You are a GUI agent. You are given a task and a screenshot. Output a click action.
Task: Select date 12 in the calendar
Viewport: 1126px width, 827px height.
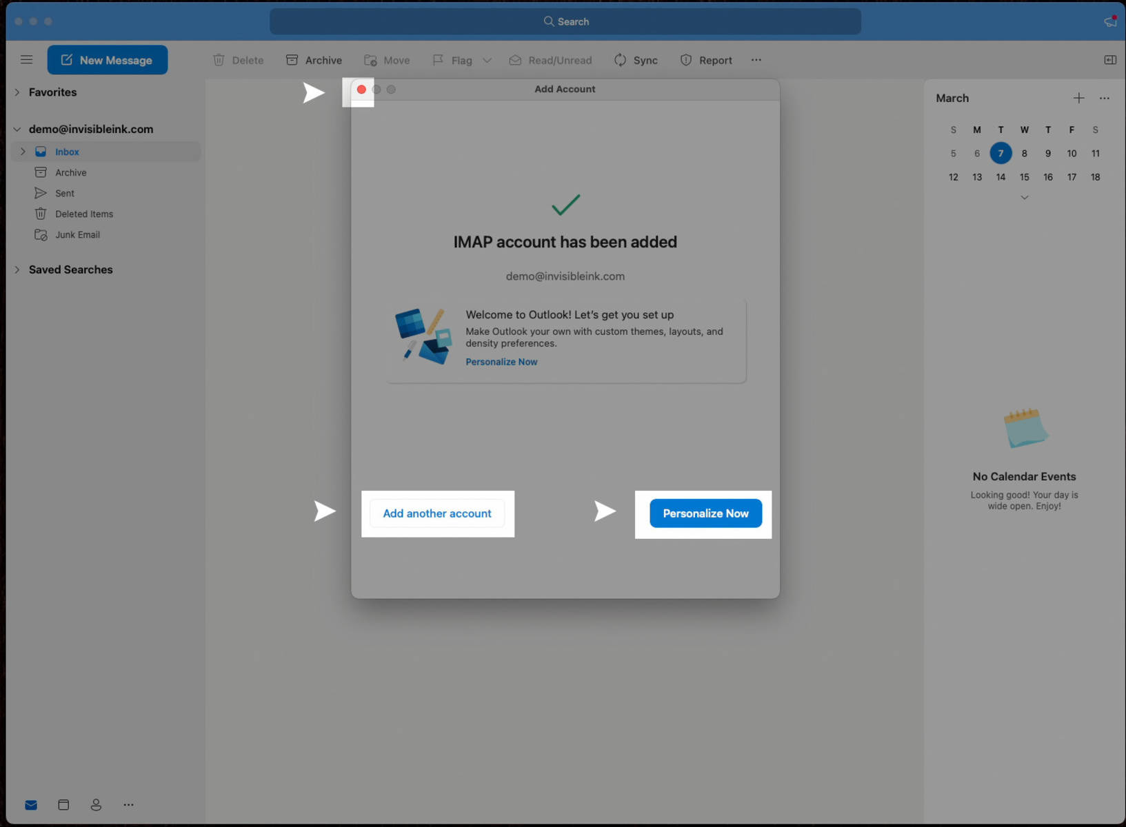pos(954,177)
